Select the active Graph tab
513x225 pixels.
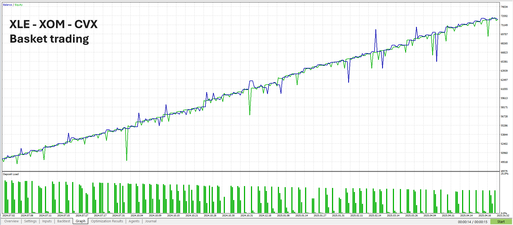click(x=81, y=221)
